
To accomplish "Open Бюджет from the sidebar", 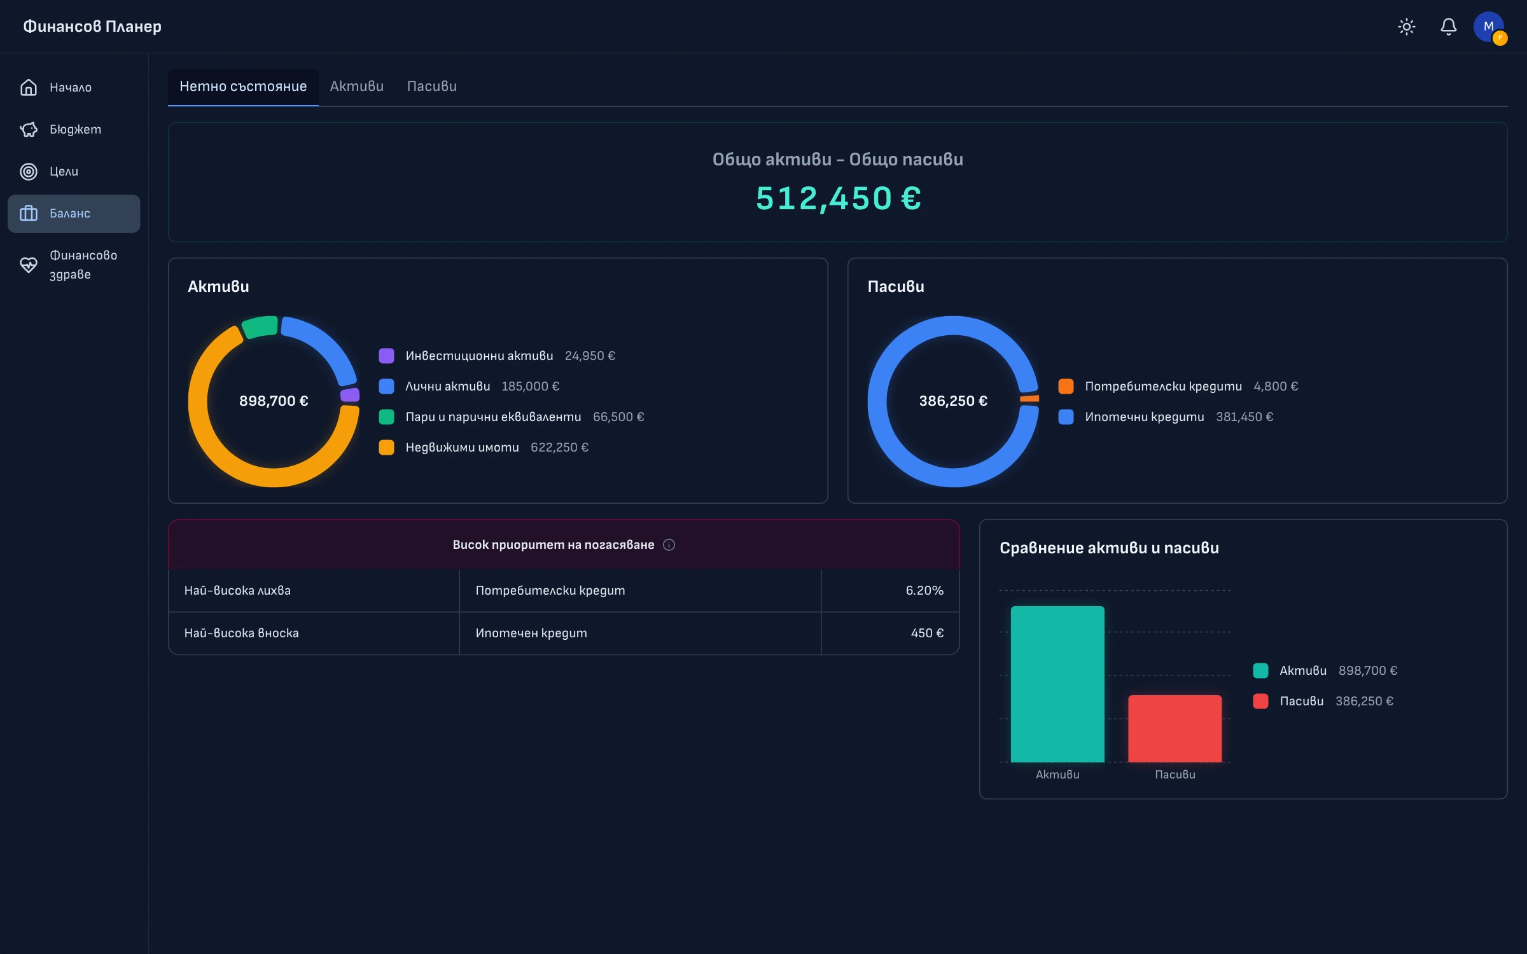I will (x=74, y=129).
